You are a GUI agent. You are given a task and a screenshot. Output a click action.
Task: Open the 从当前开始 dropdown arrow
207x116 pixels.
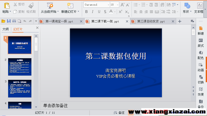(x=58, y=12)
